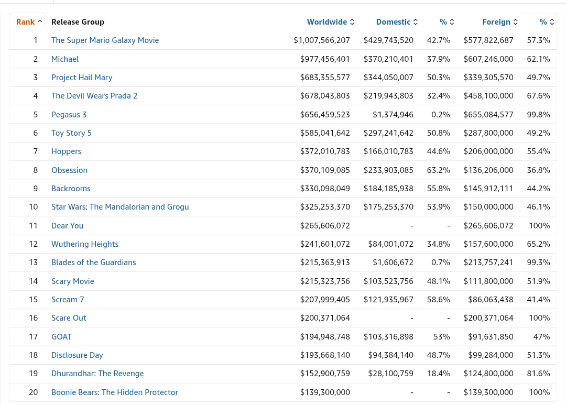View the Hoppers release group
The image size is (566, 405).
(67, 151)
